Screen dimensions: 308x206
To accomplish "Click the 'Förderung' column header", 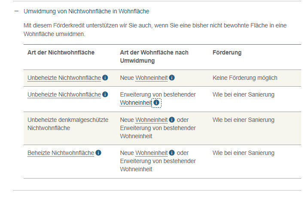I will pos(227,52).
